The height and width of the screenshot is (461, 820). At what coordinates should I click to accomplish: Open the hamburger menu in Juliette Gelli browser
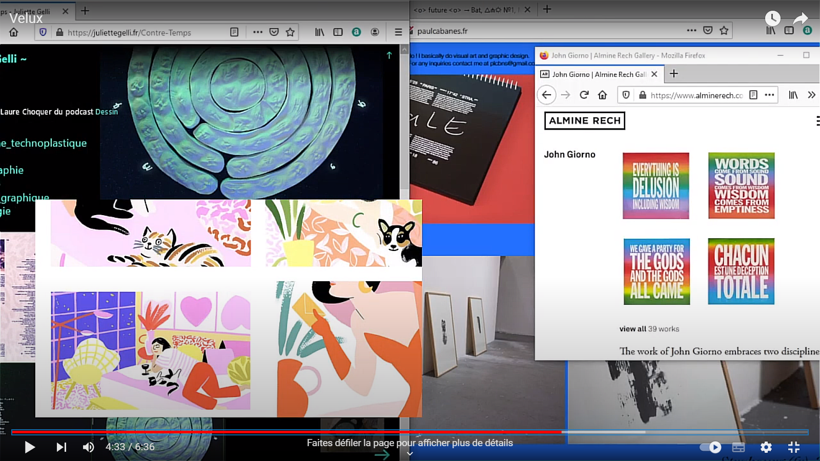398,32
